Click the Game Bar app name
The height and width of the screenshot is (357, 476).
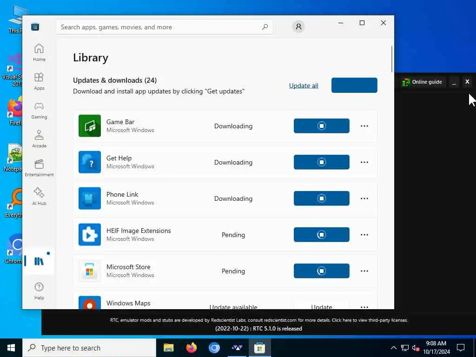120,122
